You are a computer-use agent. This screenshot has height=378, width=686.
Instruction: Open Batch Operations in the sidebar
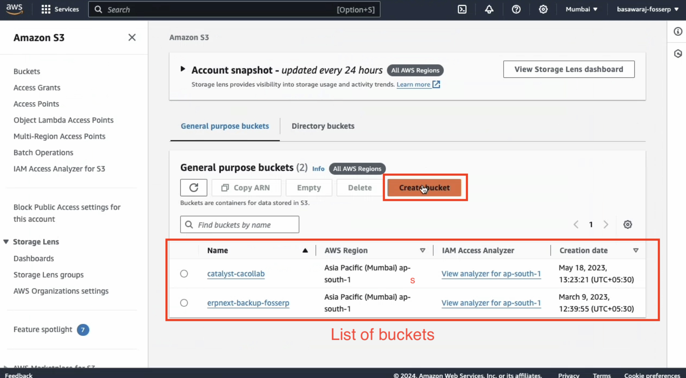pyautogui.click(x=43, y=153)
